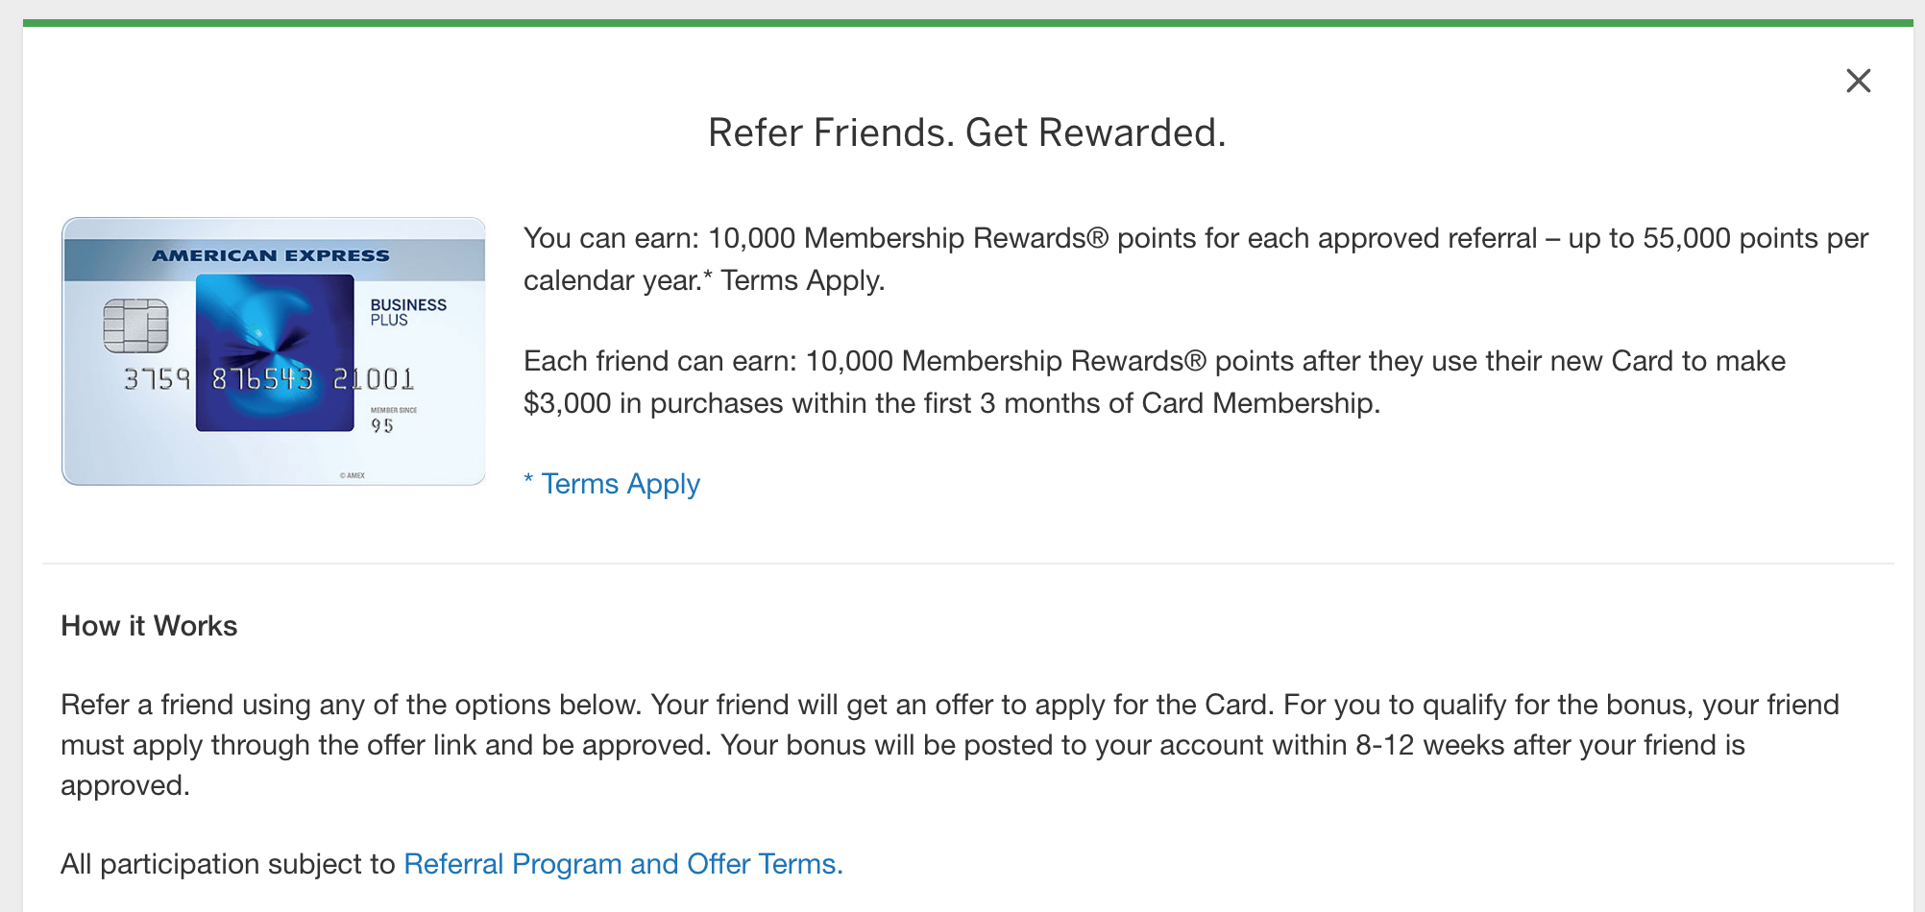The width and height of the screenshot is (1925, 912).
Task: Click the blue centurion square on card
Action: [275, 353]
